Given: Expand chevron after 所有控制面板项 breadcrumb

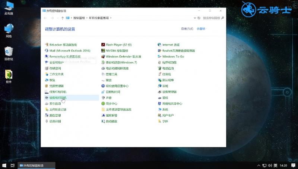Looking at the screenshot, I should point(111,18).
